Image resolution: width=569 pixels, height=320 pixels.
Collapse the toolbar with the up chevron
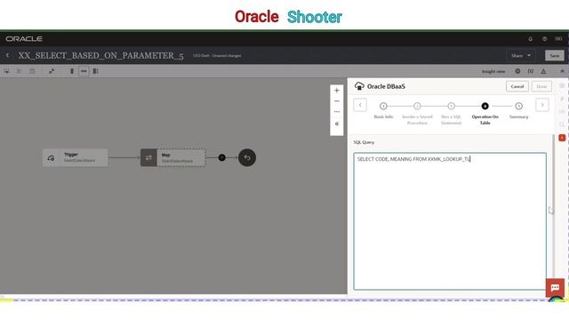[562, 71]
